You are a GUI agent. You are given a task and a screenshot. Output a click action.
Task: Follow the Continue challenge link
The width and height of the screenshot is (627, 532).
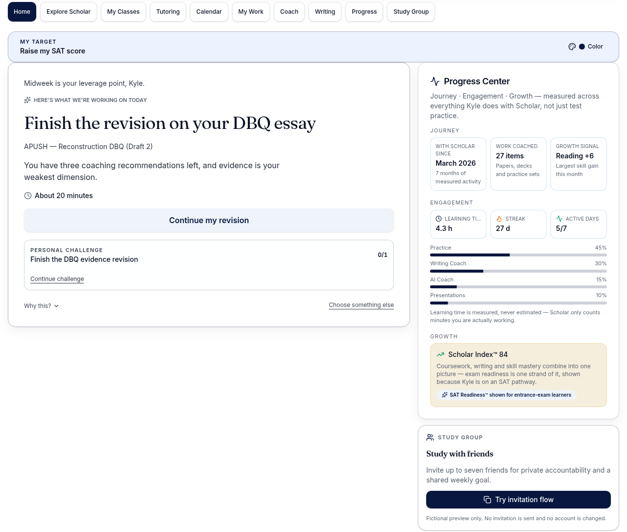tap(57, 279)
